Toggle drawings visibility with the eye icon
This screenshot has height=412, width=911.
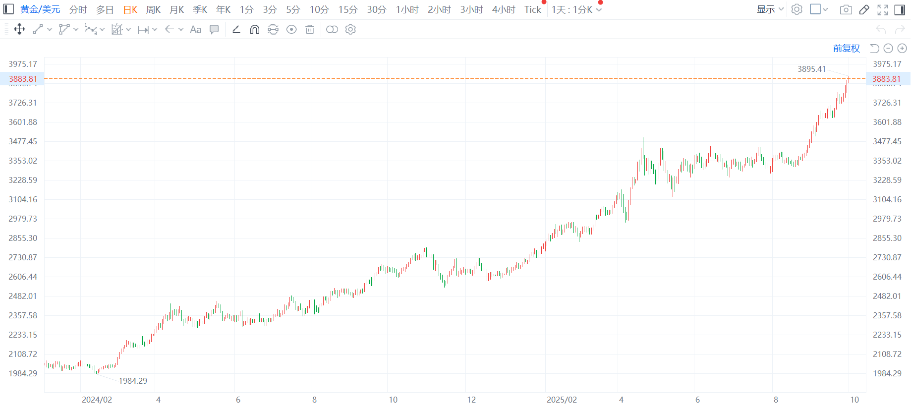[x=291, y=29]
